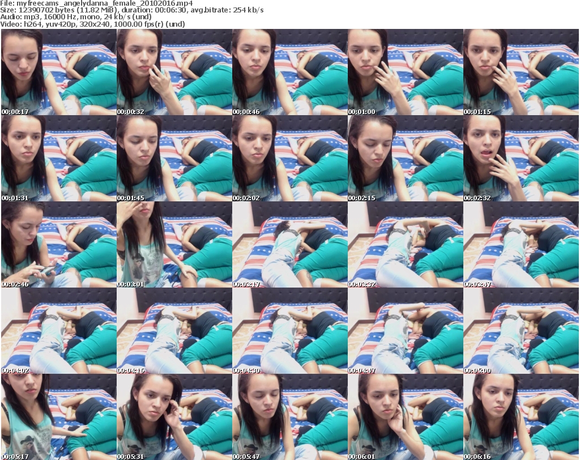Select the frame at 00:04:16
The image size is (580, 460).
point(174,331)
